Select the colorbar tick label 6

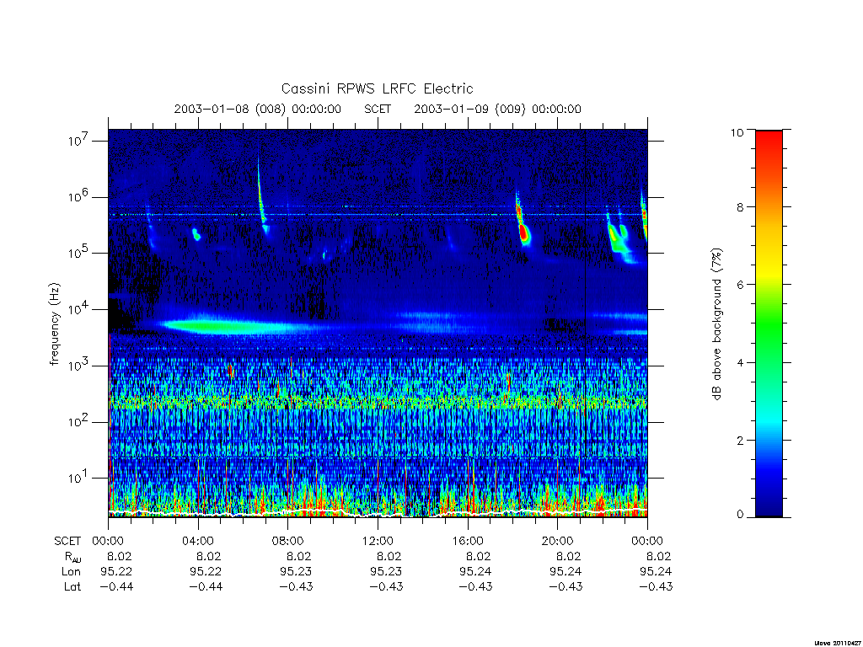740,285
